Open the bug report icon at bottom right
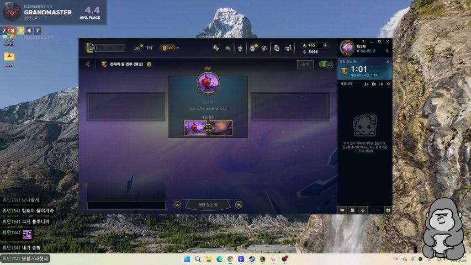 pyautogui.click(x=388, y=210)
